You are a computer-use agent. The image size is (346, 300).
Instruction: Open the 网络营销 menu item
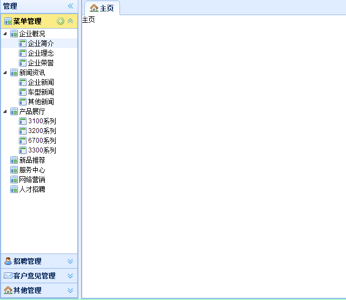pyautogui.click(x=32, y=179)
